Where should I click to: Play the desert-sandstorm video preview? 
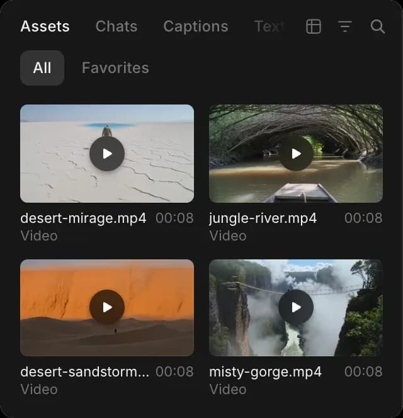pyautogui.click(x=107, y=307)
